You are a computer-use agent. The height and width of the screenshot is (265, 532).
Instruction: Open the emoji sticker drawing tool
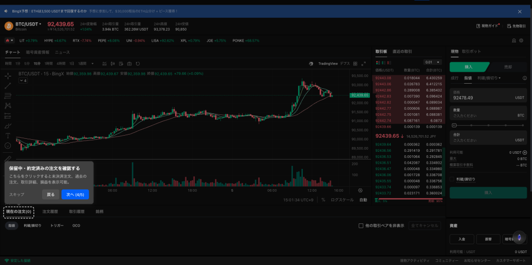pyautogui.click(x=8, y=145)
